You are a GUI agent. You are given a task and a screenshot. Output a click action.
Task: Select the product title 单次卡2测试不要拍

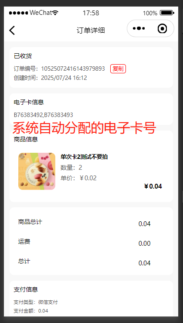[84, 157]
